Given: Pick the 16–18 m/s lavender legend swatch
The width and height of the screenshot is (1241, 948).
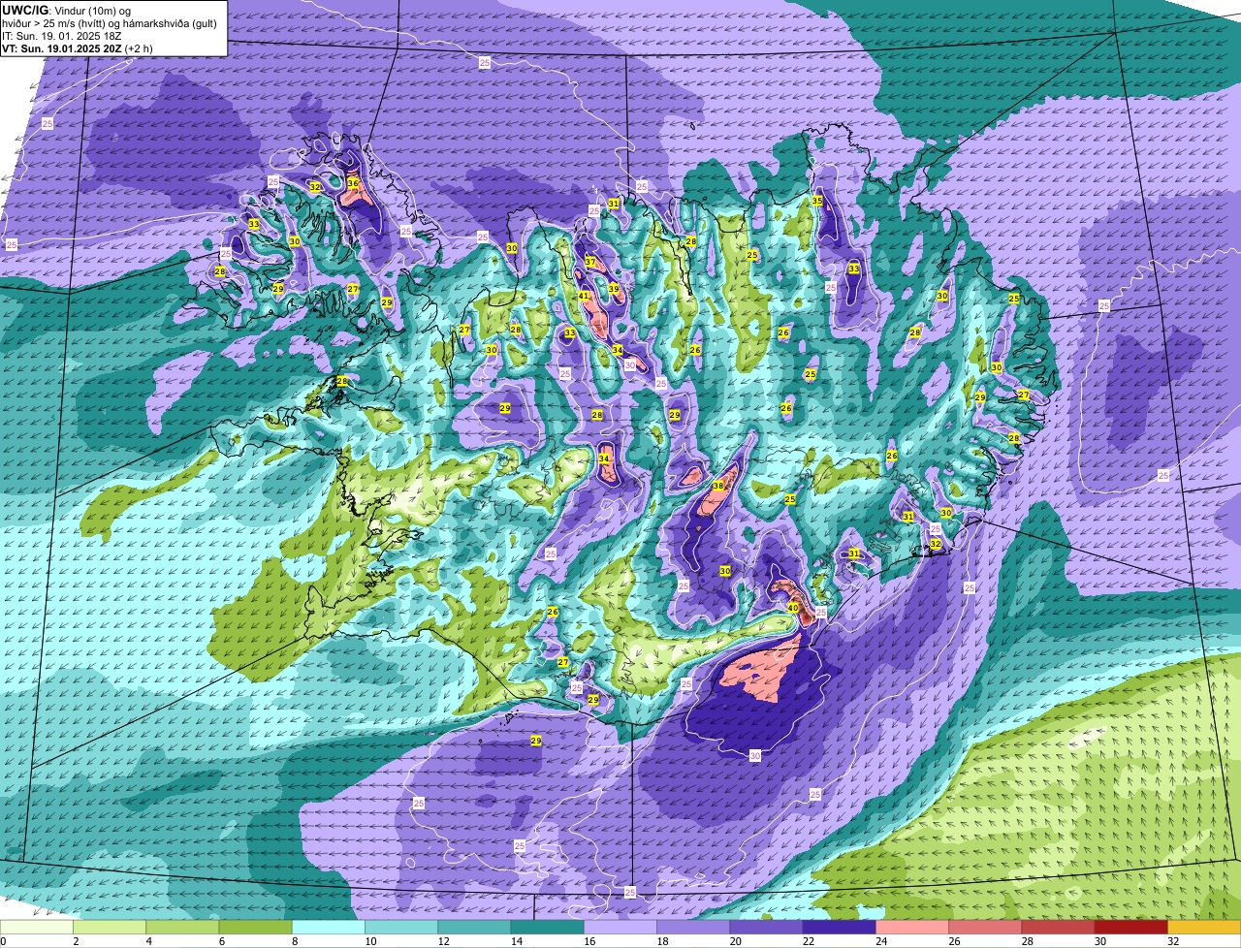Looking at the screenshot, I should tap(620, 928).
